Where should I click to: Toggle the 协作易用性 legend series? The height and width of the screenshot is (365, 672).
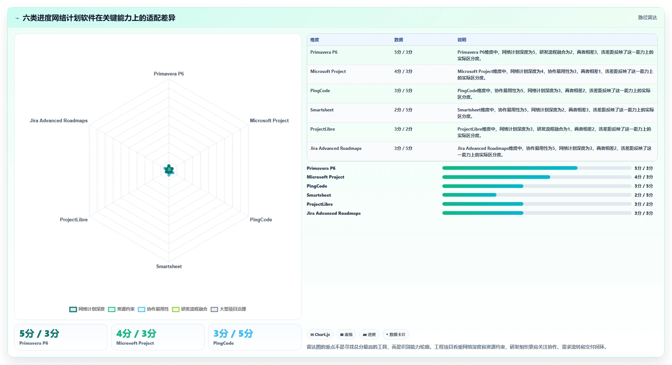(x=153, y=309)
